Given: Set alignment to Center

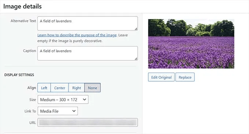Looking at the screenshot, I should [60, 88].
